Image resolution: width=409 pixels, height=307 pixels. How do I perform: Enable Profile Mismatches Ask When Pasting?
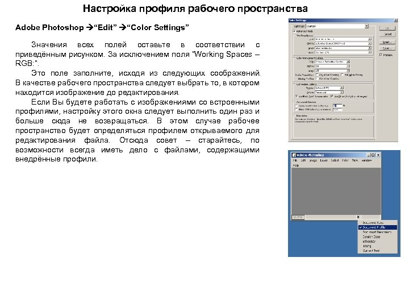click(342, 74)
